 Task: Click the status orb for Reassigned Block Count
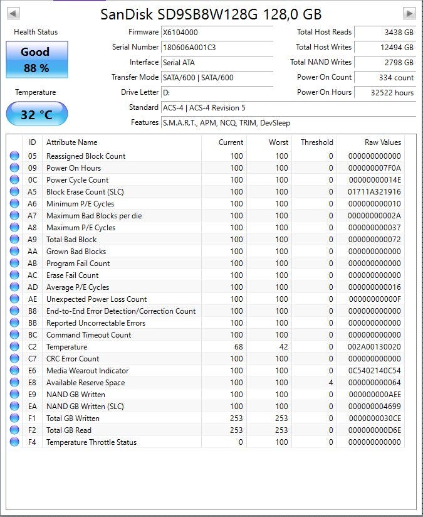(14, 156)
